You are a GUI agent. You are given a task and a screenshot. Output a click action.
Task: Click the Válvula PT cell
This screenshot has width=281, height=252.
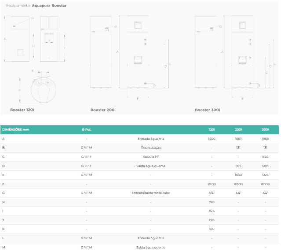(x=151, y=157)
